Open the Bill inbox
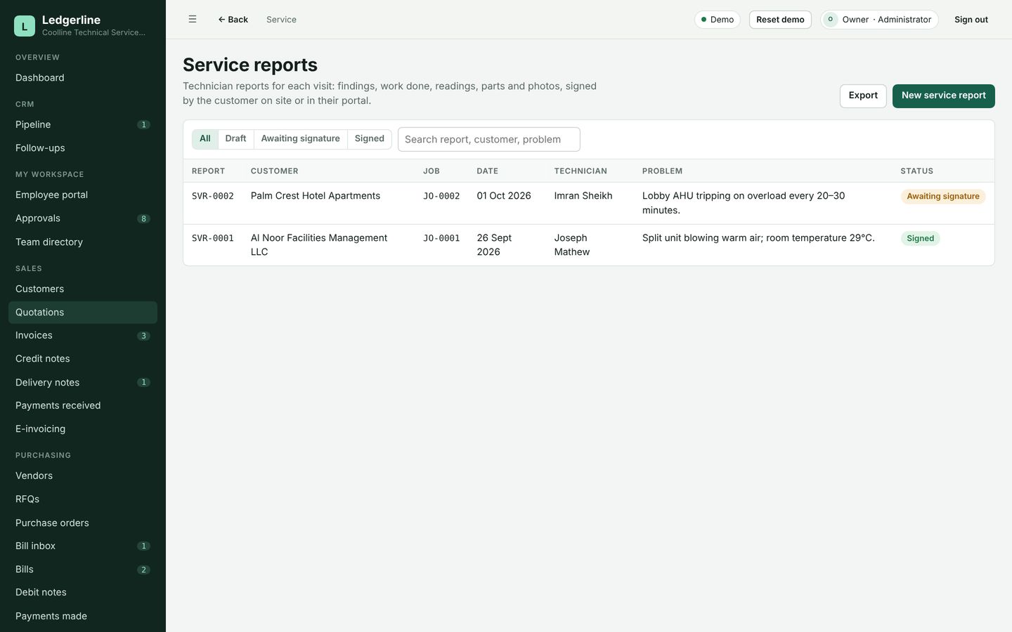 83,546
